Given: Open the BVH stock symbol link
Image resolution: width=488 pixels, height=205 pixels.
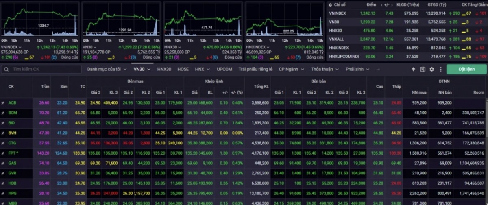Looking at the screenshot, I should [12, 133].
